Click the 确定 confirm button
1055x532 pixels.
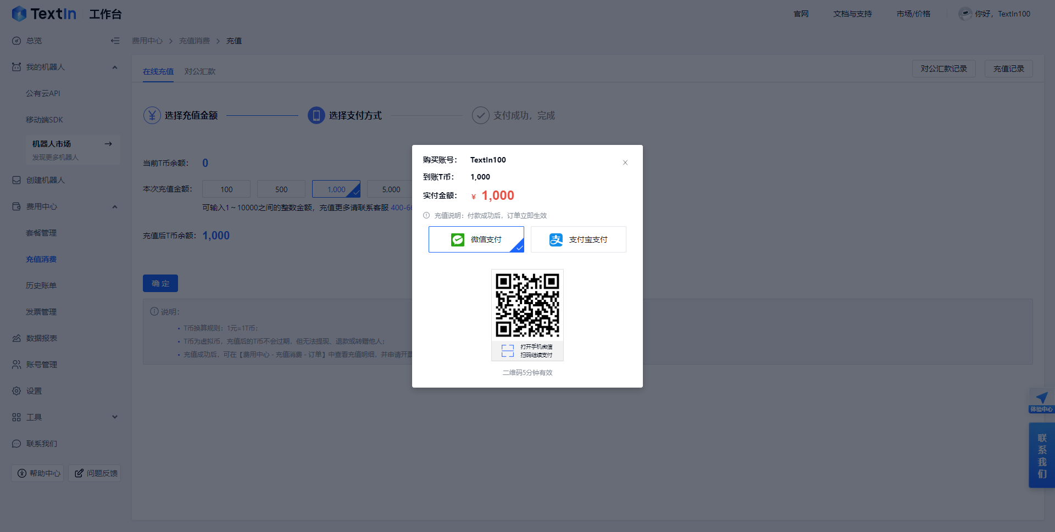click(160, 283)
